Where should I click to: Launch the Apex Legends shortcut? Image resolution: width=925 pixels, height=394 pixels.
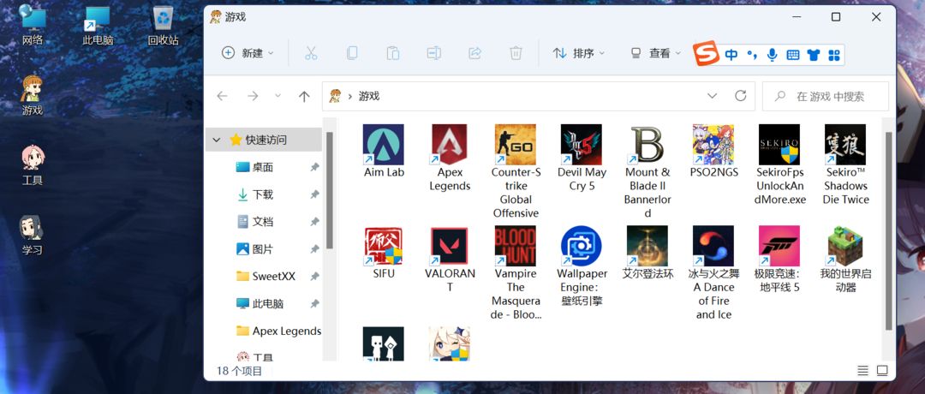tap(450, 158)
